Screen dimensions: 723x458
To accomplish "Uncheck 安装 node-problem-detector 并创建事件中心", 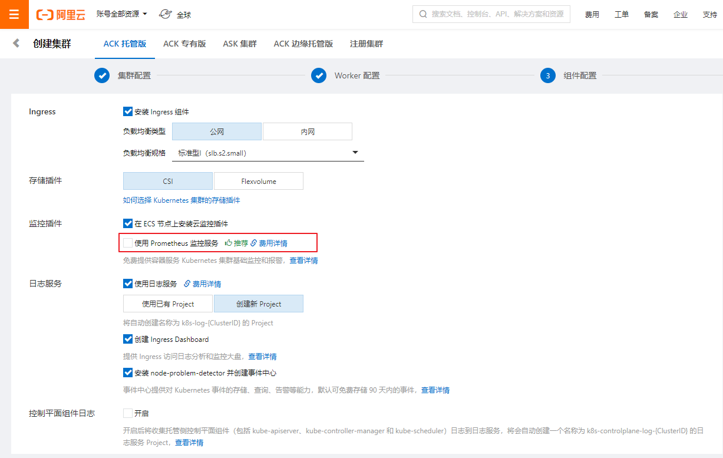I will coord(128,373).
